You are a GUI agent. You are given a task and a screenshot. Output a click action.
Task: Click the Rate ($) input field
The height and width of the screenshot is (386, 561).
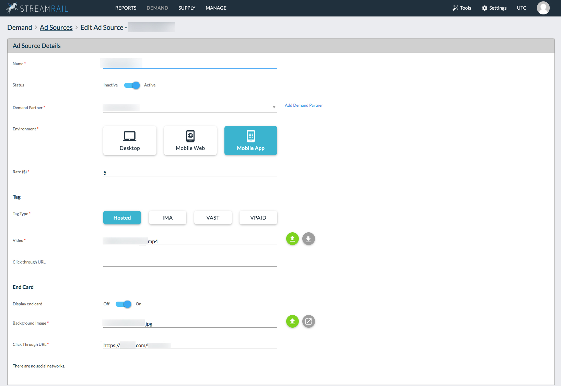[190, 173]
